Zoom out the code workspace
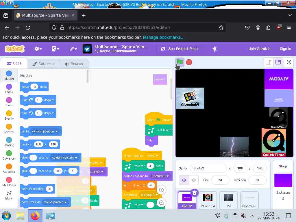 161,203
